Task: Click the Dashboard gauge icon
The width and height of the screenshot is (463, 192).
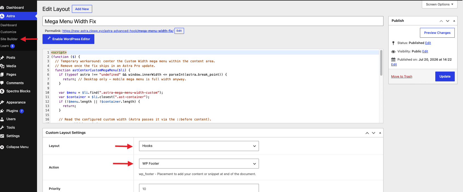Action: 2,8
